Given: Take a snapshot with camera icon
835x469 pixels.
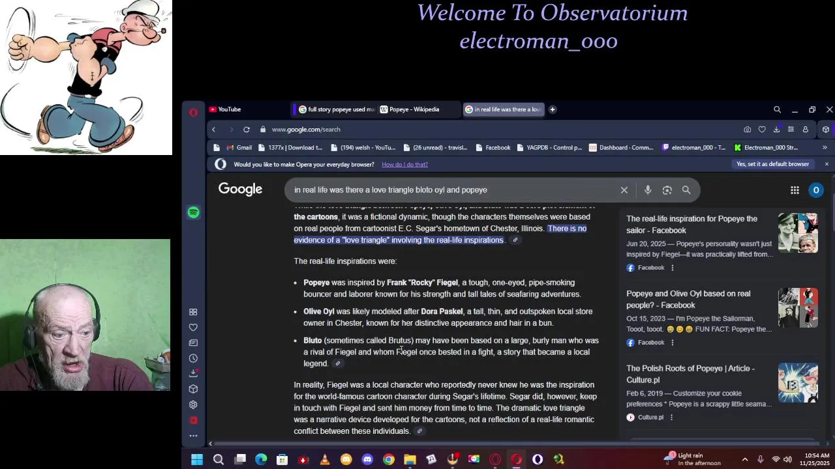Looking at the screenshot, I should coord(748,130).
